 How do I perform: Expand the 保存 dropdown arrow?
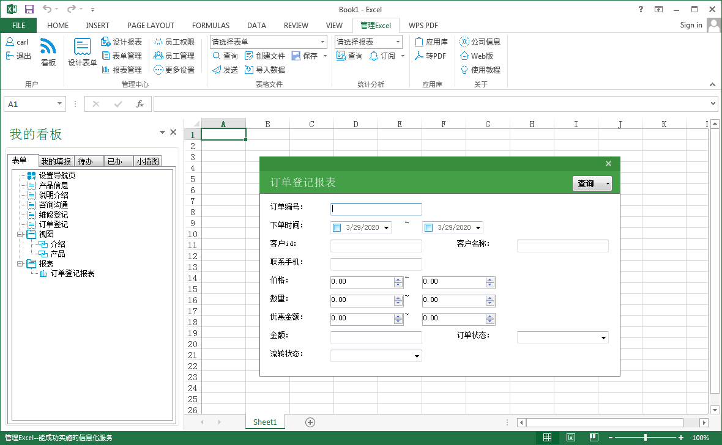point(325,56)
